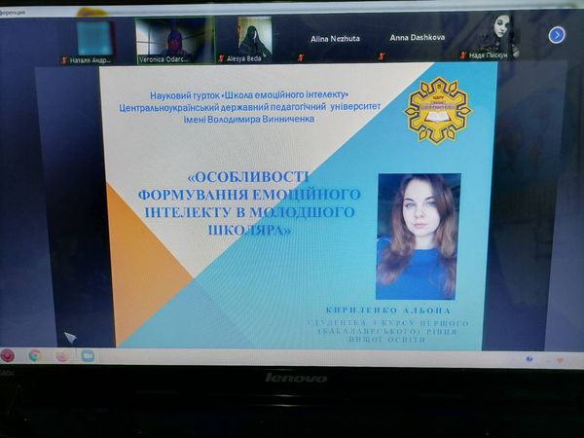Image resolution: width=584 pixels, height=438 pixels.
Task: Click the presenter's photo on the slide
Action: pos(418,236)
